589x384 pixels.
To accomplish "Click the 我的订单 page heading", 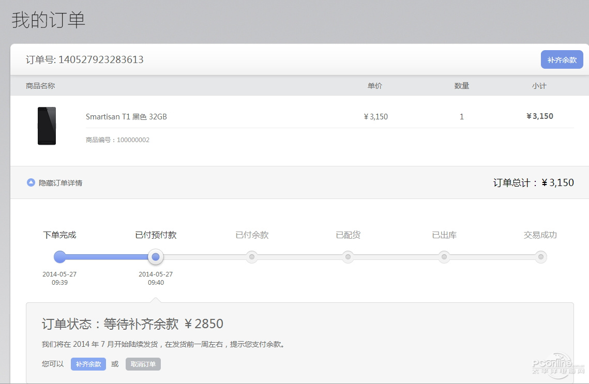I will [x=49, y=20].
